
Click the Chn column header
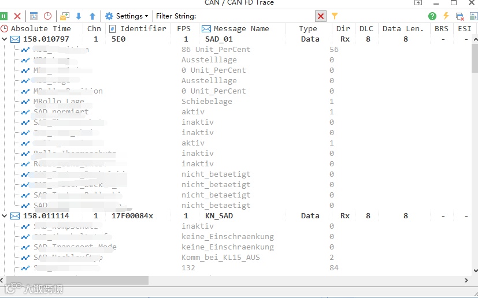pyautogui.click(x=94, y=29)
